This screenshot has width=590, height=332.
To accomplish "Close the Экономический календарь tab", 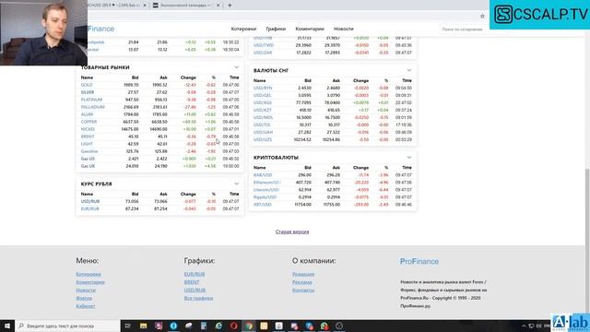I will (x=218, y=6).
